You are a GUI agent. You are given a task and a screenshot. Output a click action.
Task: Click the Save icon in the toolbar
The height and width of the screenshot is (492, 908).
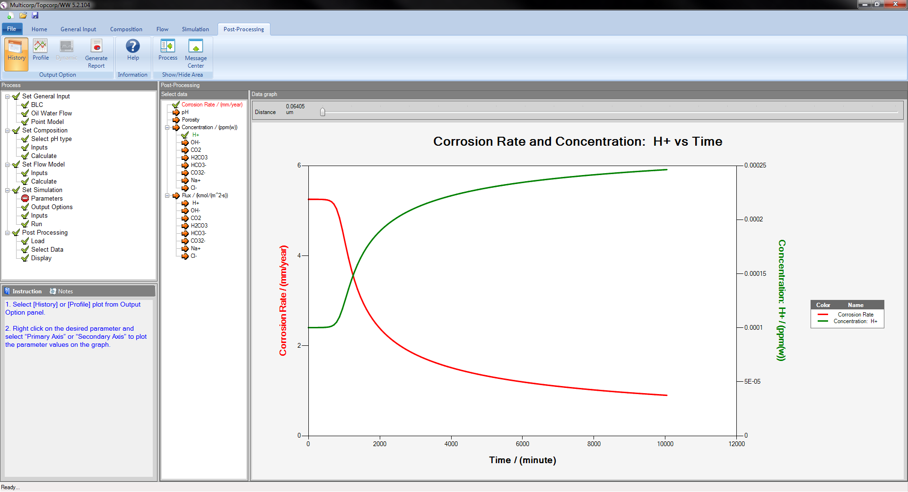pos(35,15)
